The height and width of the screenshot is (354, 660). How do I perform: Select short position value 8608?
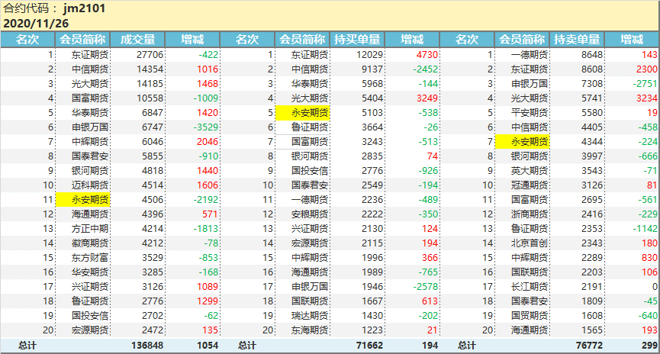(x=592, y=69)
